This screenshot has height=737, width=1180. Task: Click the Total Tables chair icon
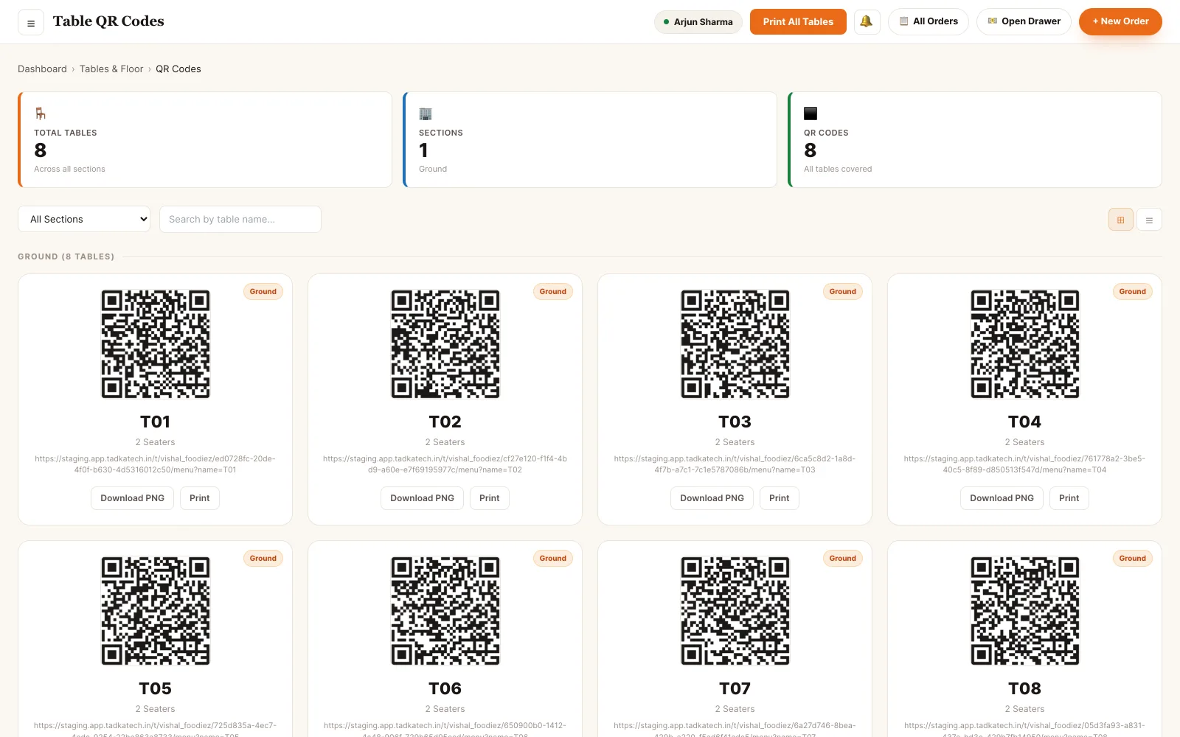(x=41, y=113)
